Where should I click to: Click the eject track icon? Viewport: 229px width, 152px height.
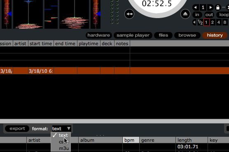tap(185, 14)
